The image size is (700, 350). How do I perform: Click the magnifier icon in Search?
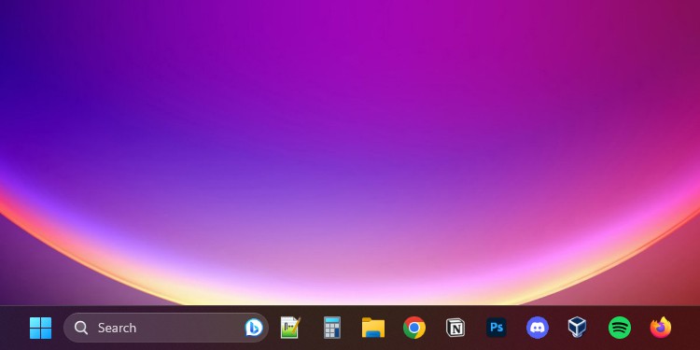tap(81, 328)
